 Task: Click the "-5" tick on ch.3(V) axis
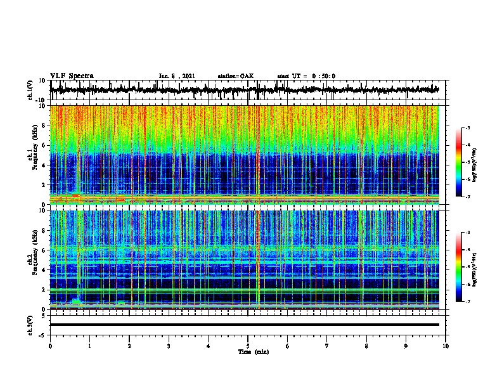tap(43, 335)
